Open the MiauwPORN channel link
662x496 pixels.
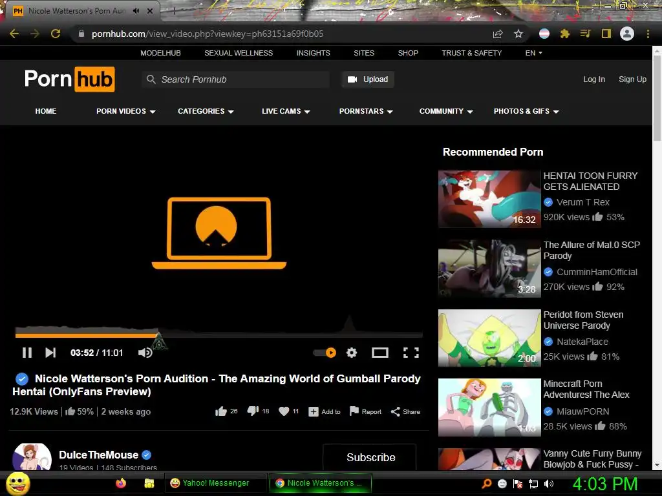click(x=582, y=411)
